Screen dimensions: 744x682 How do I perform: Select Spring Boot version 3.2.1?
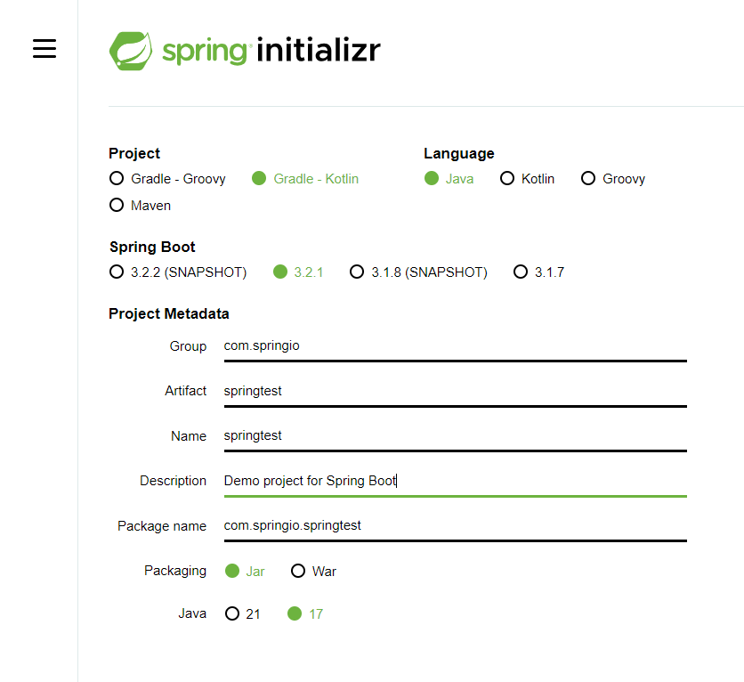[280, 272]
